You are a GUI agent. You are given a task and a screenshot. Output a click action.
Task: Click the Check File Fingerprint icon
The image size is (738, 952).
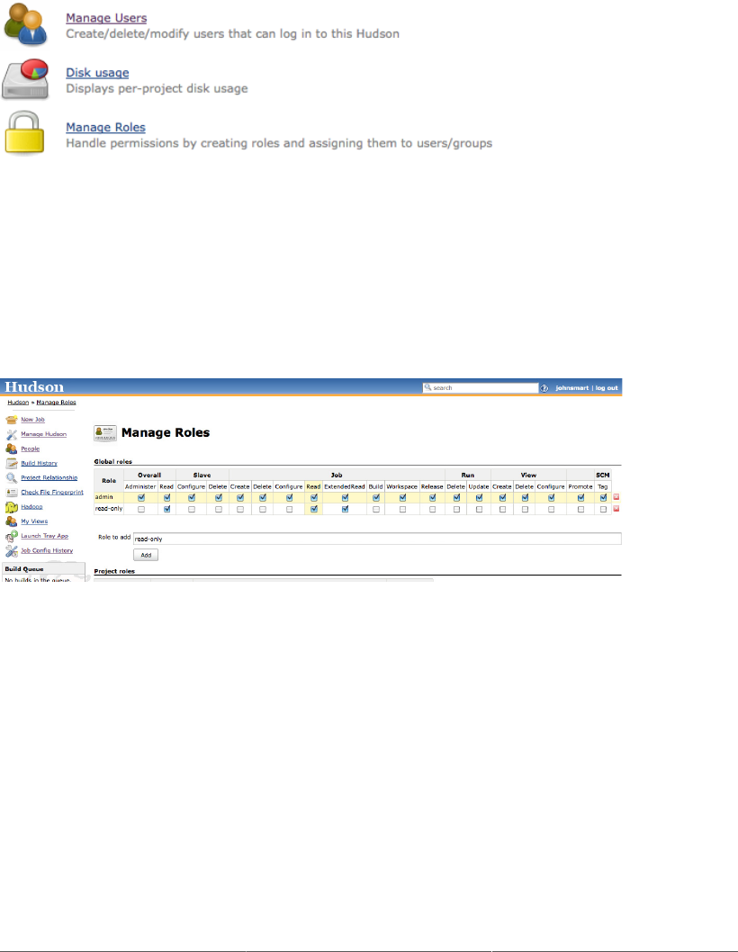(12, 493)
